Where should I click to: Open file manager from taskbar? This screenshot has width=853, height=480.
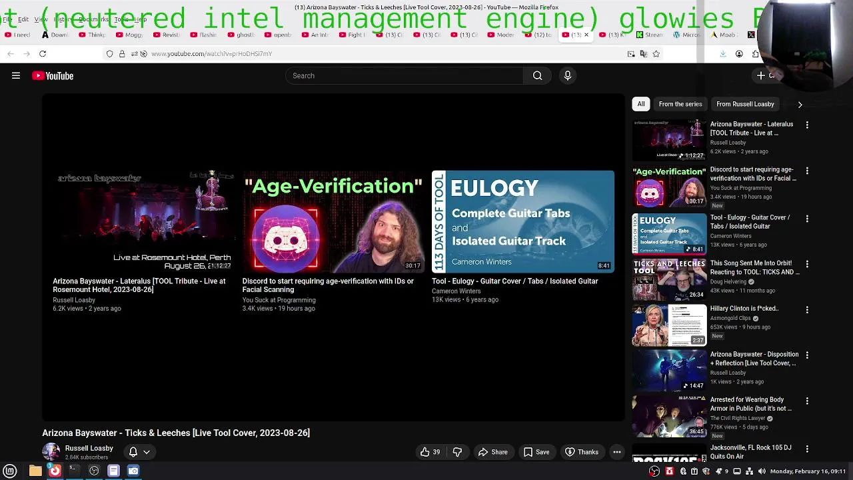pyautogui.click(x=35, y=471)
